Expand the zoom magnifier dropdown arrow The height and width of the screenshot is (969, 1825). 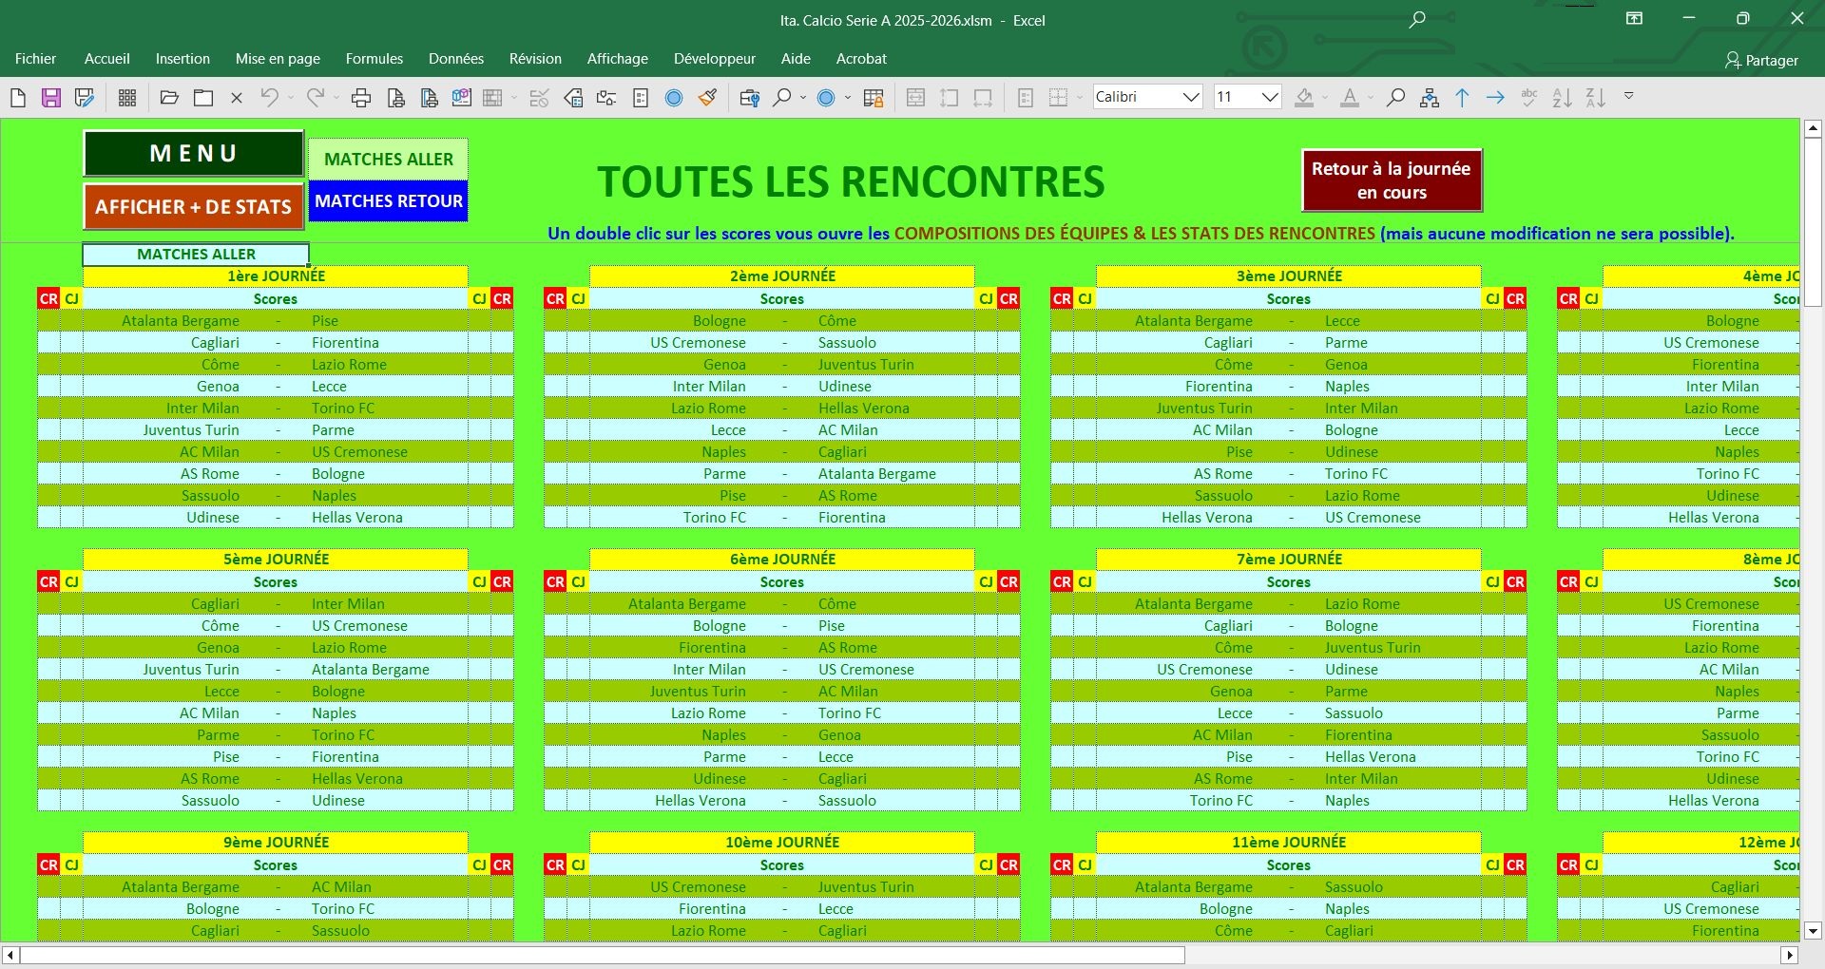803,97
